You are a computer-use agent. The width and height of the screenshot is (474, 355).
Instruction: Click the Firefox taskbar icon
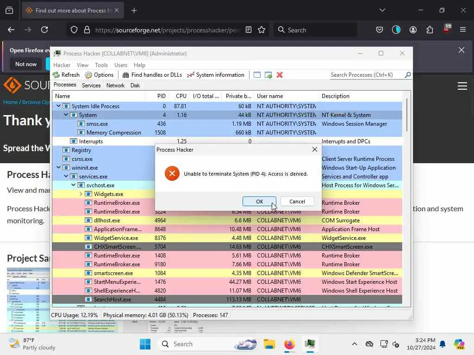(289, 344)
